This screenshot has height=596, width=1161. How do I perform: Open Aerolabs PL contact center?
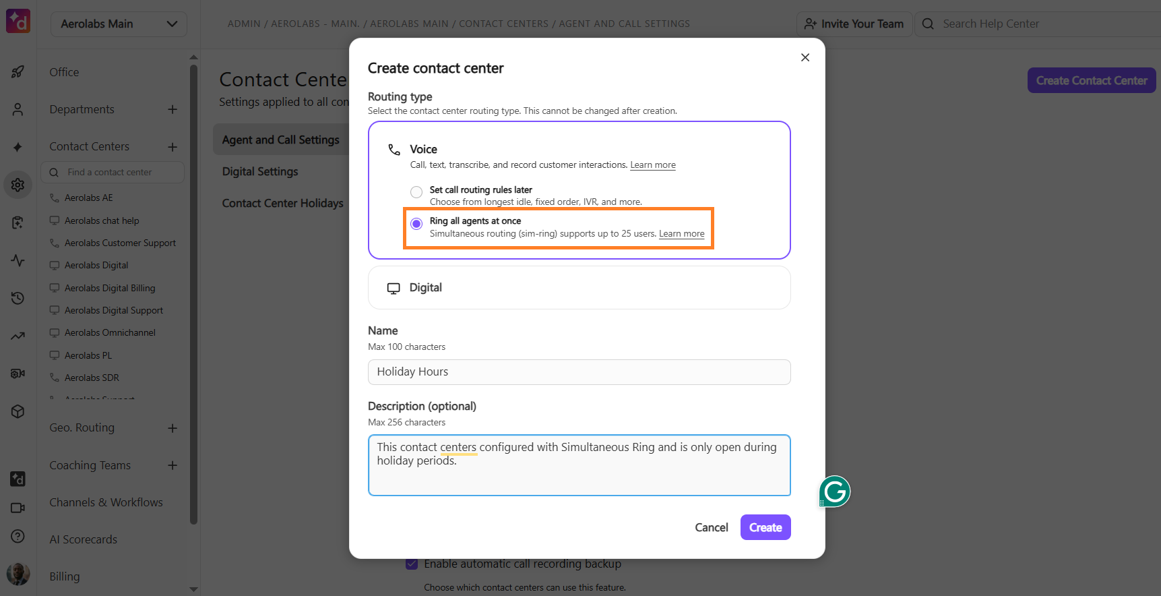[88, 355]
